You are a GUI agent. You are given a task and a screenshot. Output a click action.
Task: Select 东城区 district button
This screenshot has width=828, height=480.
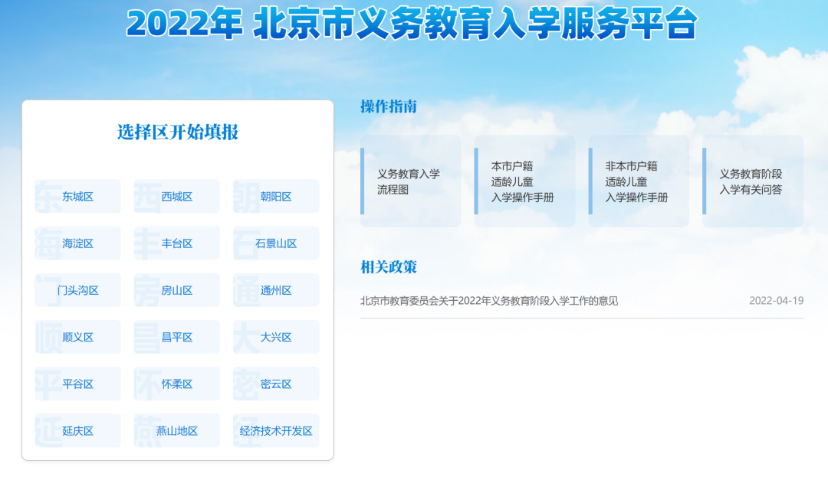tap(77, 196)
